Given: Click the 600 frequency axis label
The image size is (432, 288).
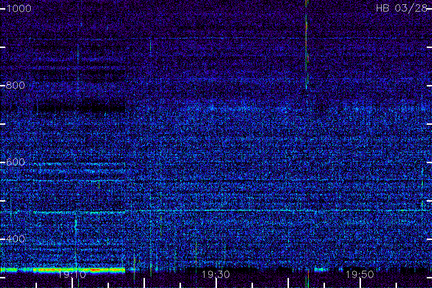Looking at the screenshot, I should coord(15,162).
